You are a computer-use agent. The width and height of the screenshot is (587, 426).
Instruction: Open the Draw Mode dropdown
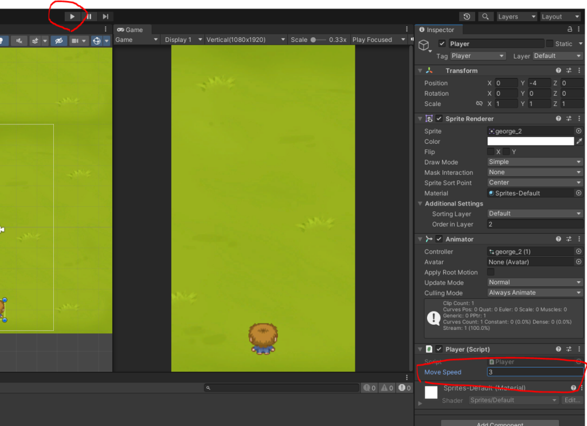535,162
